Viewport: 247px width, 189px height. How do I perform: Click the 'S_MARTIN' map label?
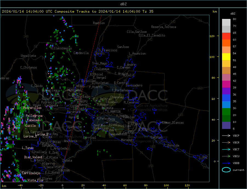coord(114,112)
